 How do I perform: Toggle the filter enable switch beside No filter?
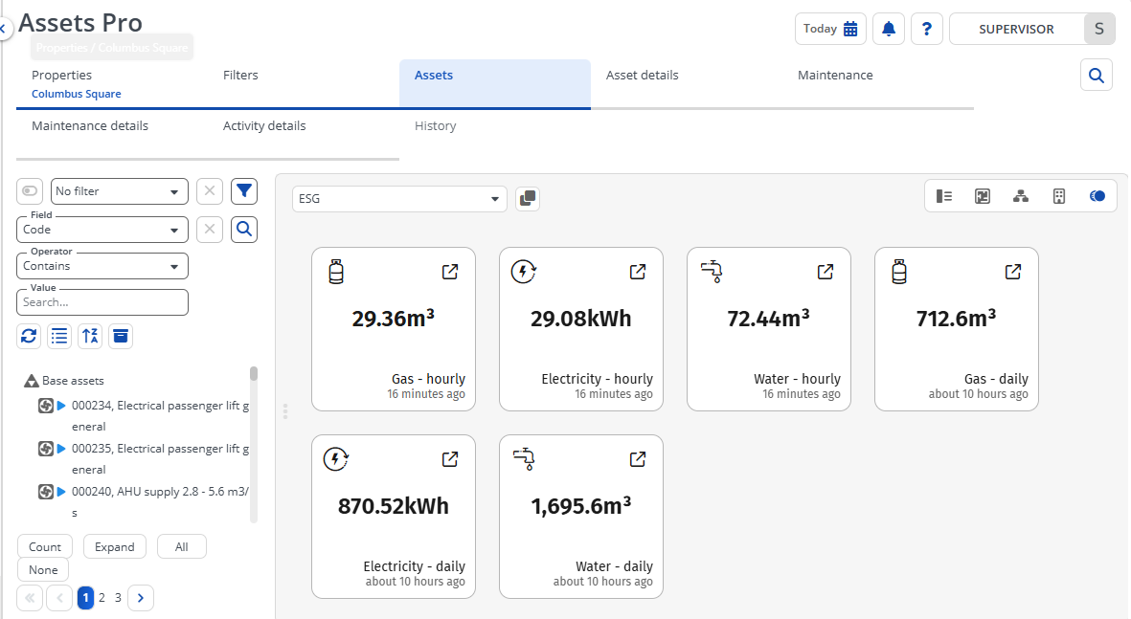pyautogui.click(x=30, y=191)
